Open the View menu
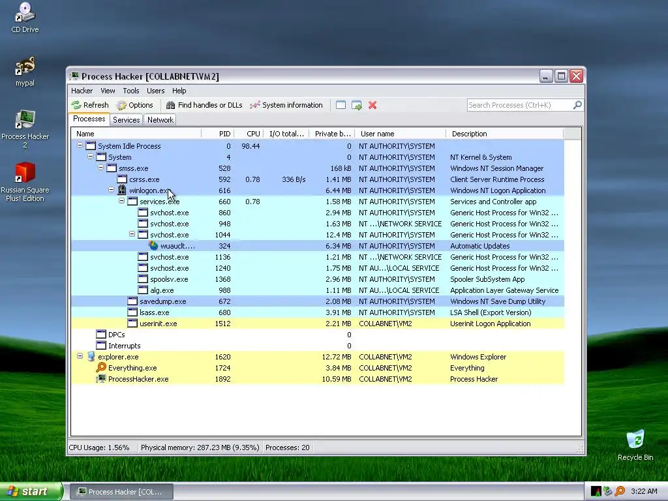 click(108, 91)
